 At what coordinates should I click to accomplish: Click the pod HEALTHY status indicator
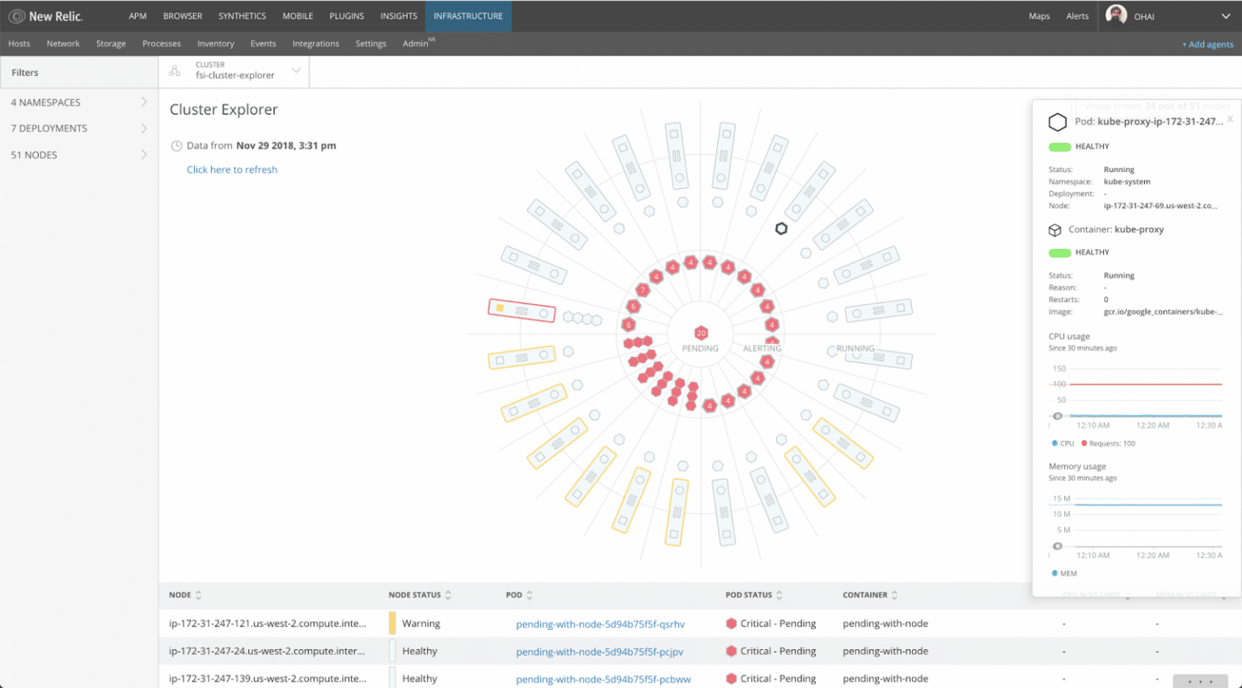pyautogui.click(x=1060, y=147)
